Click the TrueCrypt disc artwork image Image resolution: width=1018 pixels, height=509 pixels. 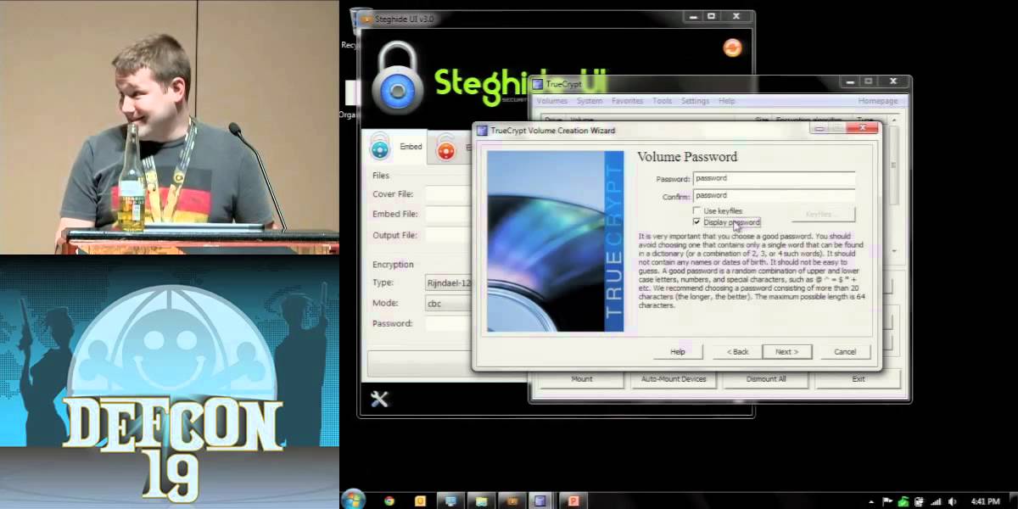(x=555, y=242)
